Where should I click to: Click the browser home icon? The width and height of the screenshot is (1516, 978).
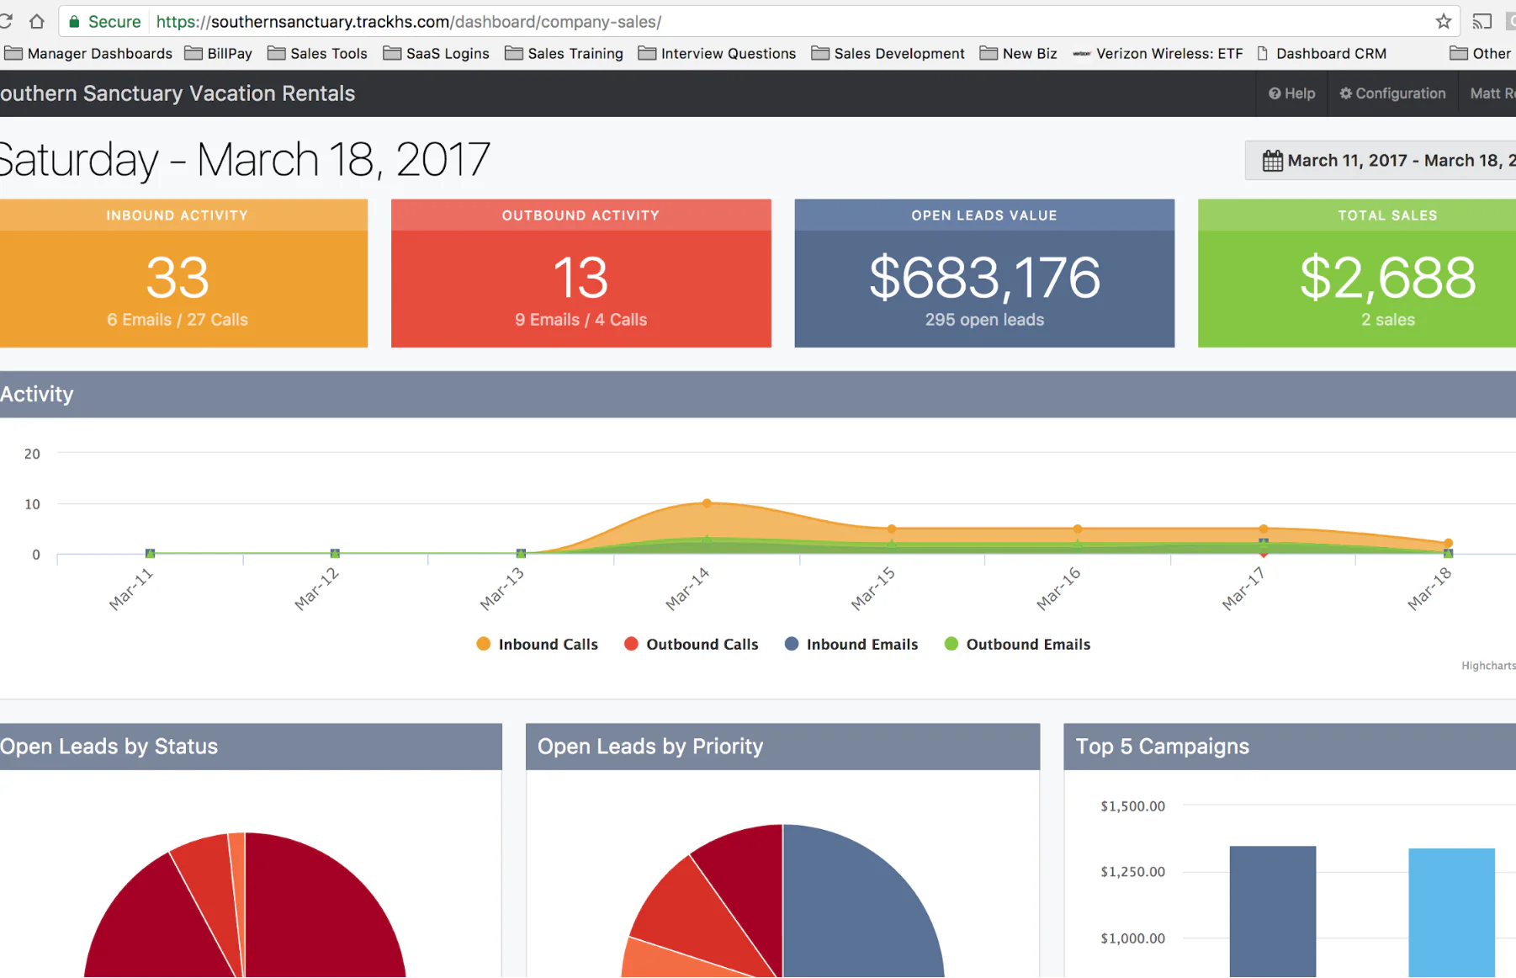(x=36, y=22)
